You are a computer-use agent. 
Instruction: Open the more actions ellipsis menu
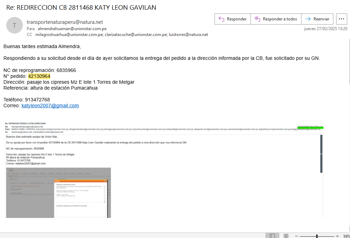tap(341, 19)
